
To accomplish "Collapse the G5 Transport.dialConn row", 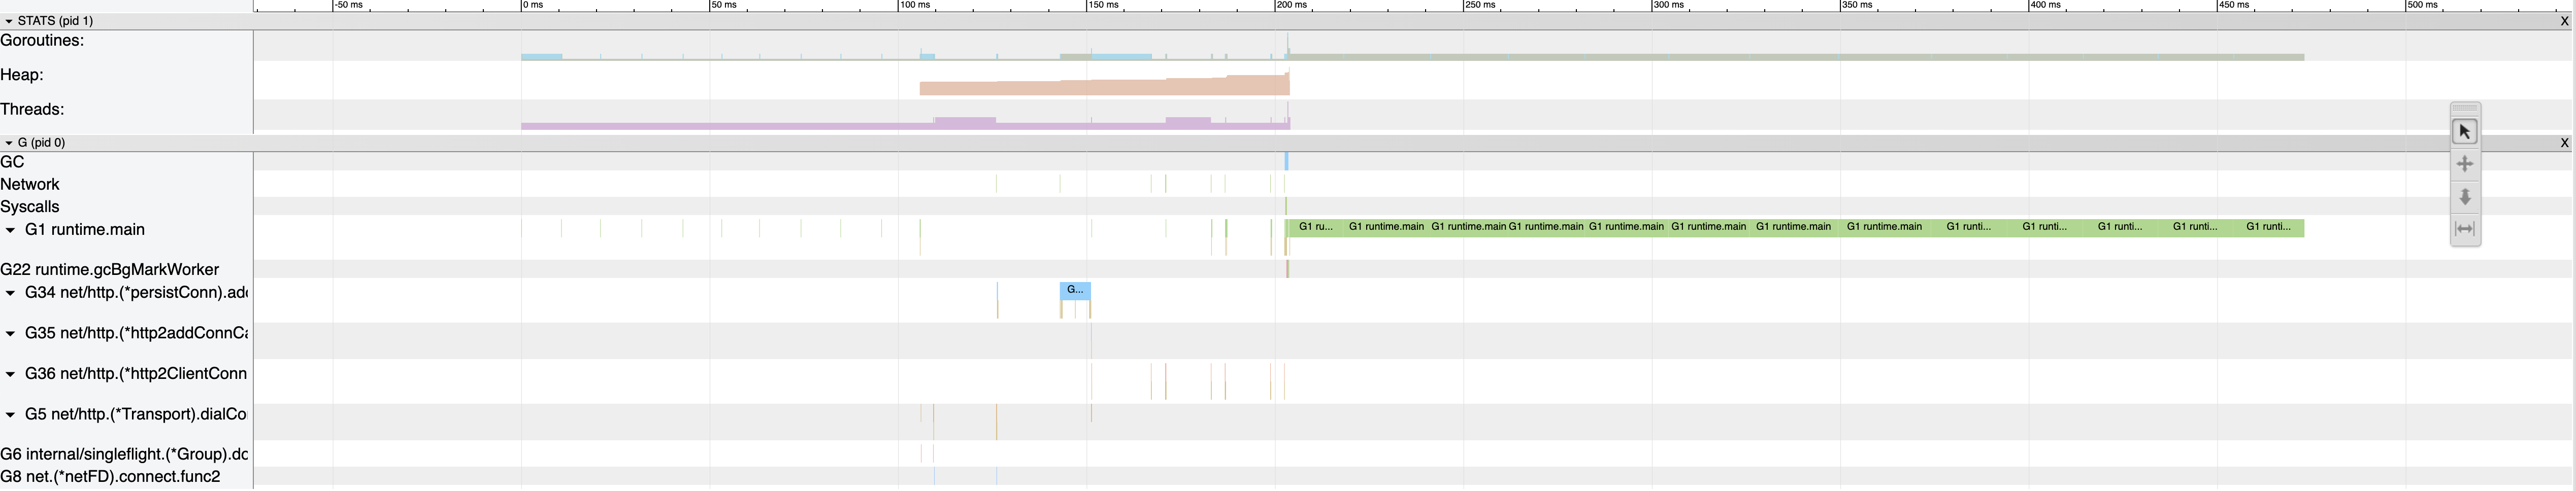I will click(10, 415).
